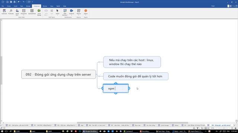Image resolution: width=238 pixels, height=133 pixels.
Task: Expand the Zapier dropdown arrow
Action: coord(86,15)
